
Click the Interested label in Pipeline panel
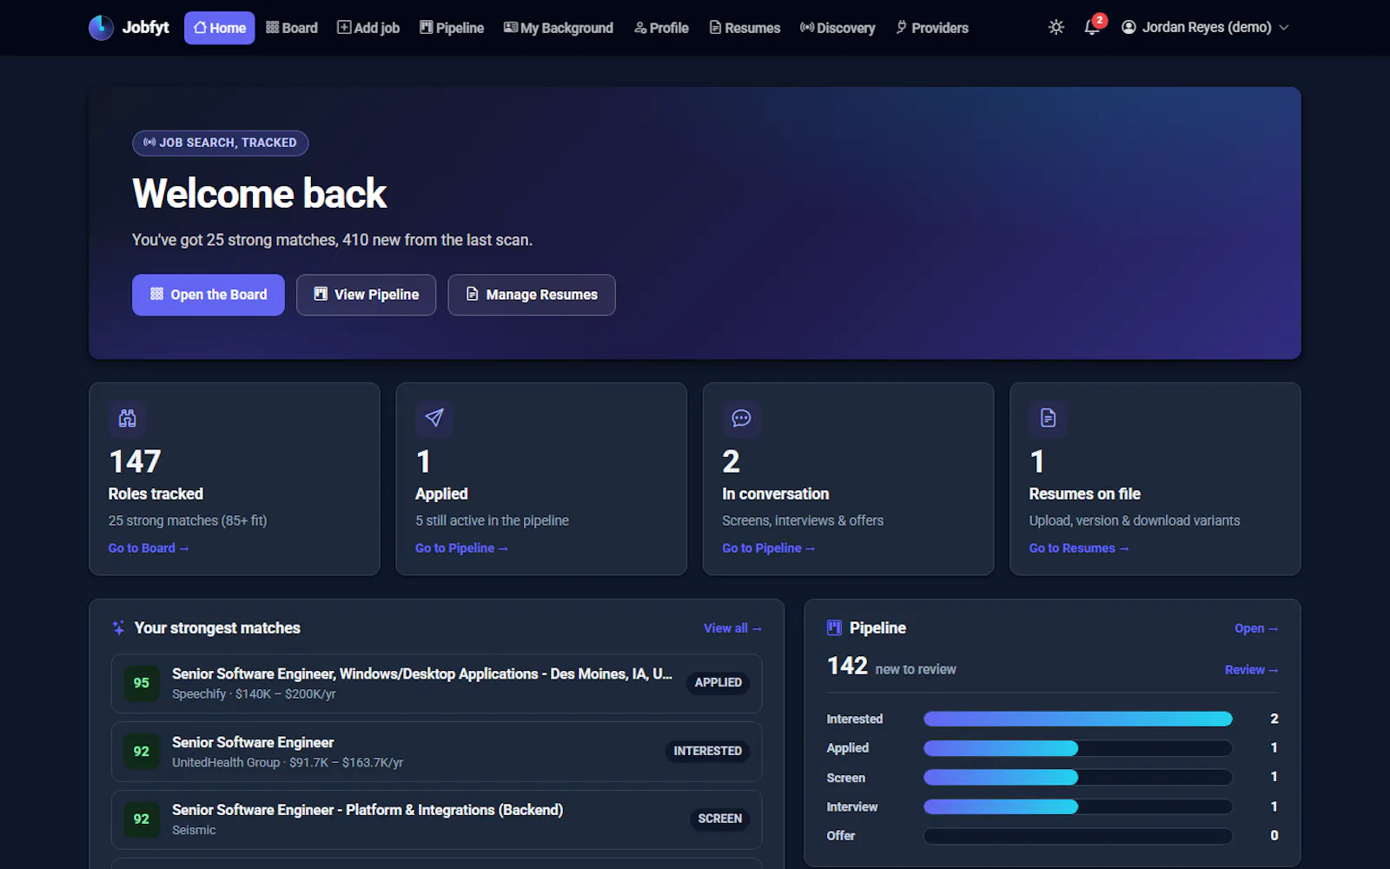pyautogui.click(x=855, y=719)
